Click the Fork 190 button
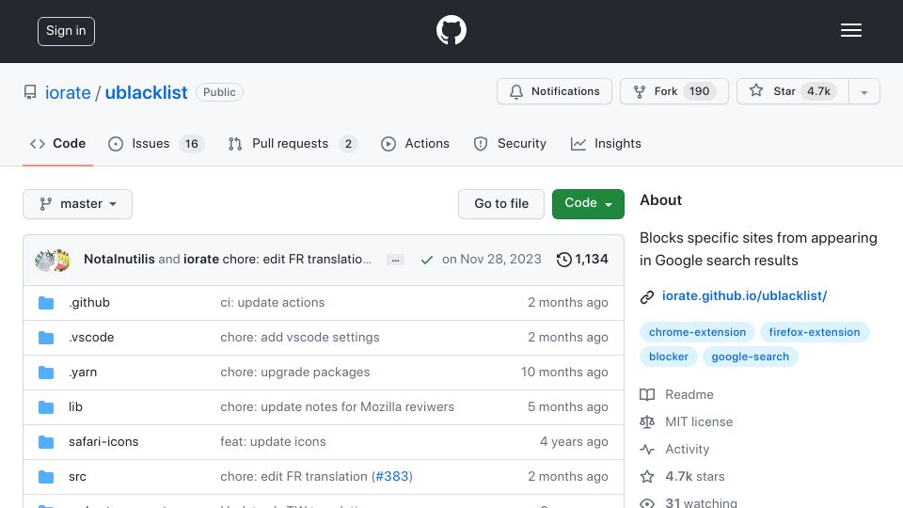903x508 pixels. tap(674, 91)
